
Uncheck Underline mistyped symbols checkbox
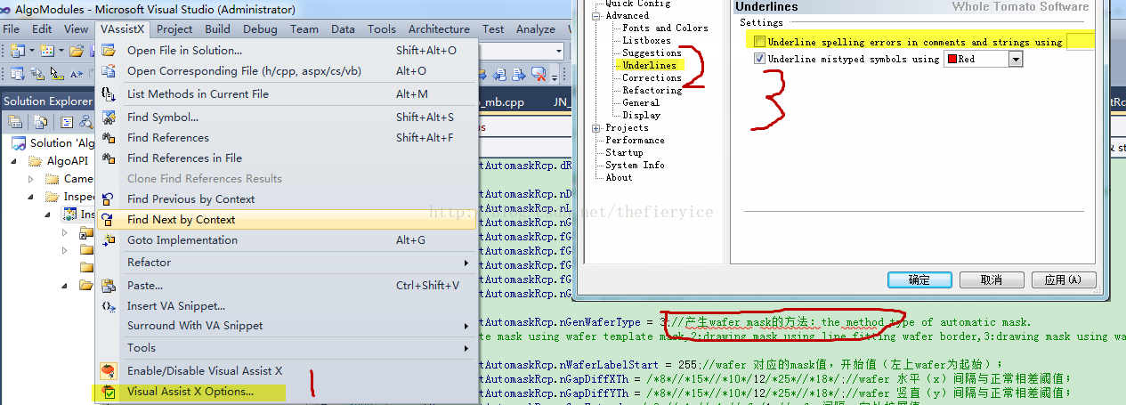point(759,59)
